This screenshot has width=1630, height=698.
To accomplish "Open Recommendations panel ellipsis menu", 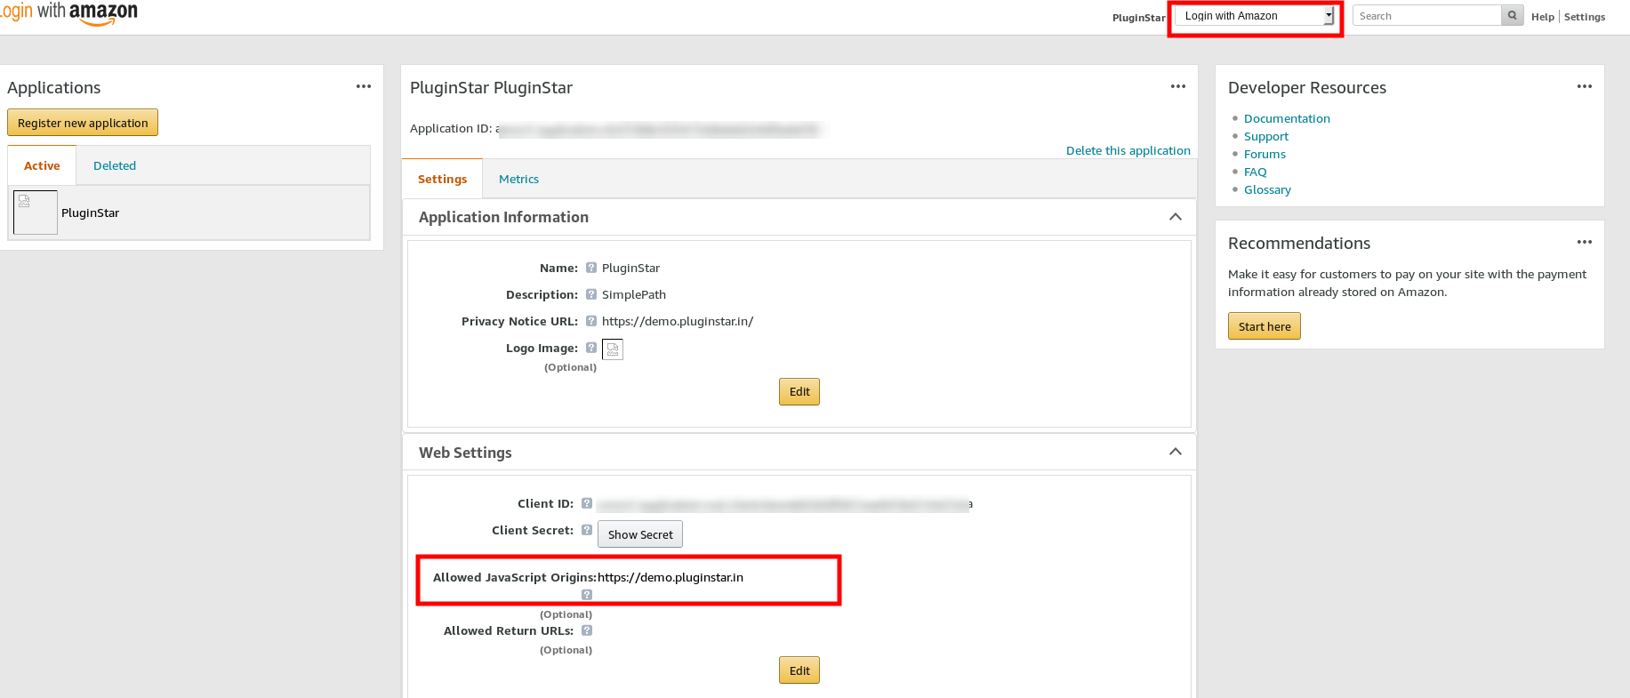I will (1585, 242).
